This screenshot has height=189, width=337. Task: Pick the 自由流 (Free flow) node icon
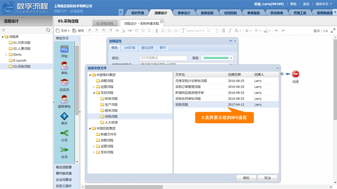(x=64, y=83)
